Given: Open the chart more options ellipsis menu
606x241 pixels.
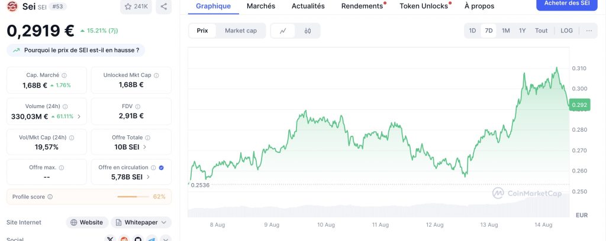Looking at the screenshot, I should coord(588,31).
